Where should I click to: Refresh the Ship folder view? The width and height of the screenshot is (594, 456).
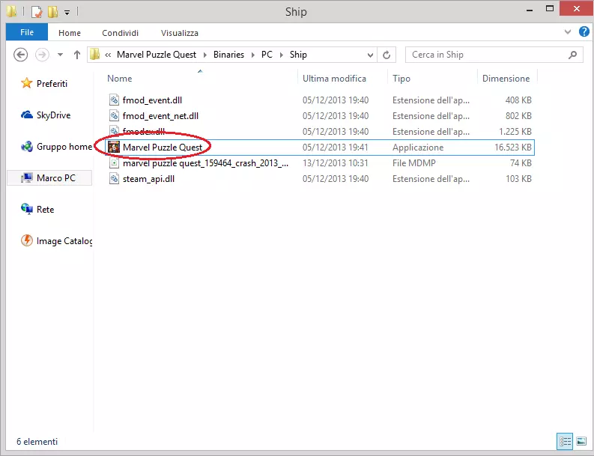[x=387, y=55]
